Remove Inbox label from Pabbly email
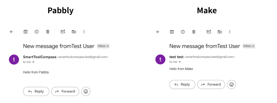Image resolution: width=277 pixels, height=103 pixels. (107, 46)
